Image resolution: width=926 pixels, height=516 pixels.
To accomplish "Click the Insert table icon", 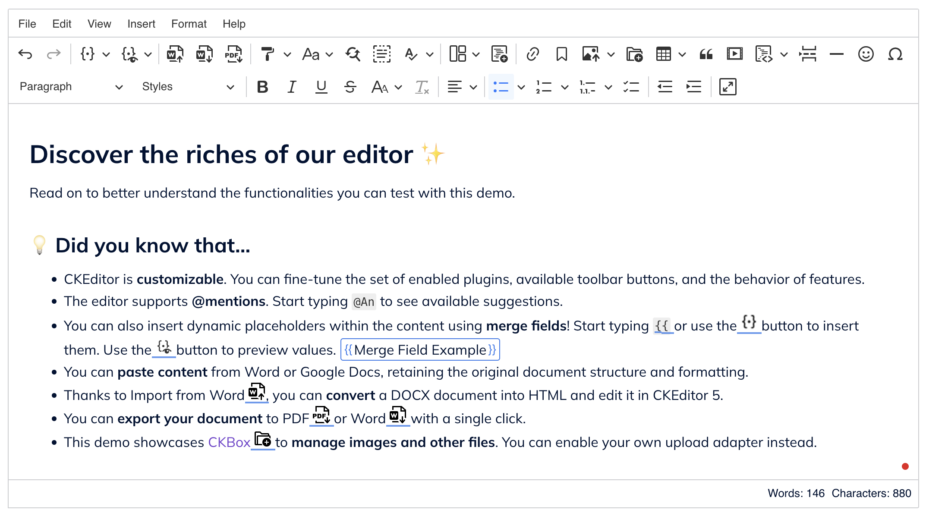I will point(663,54).
